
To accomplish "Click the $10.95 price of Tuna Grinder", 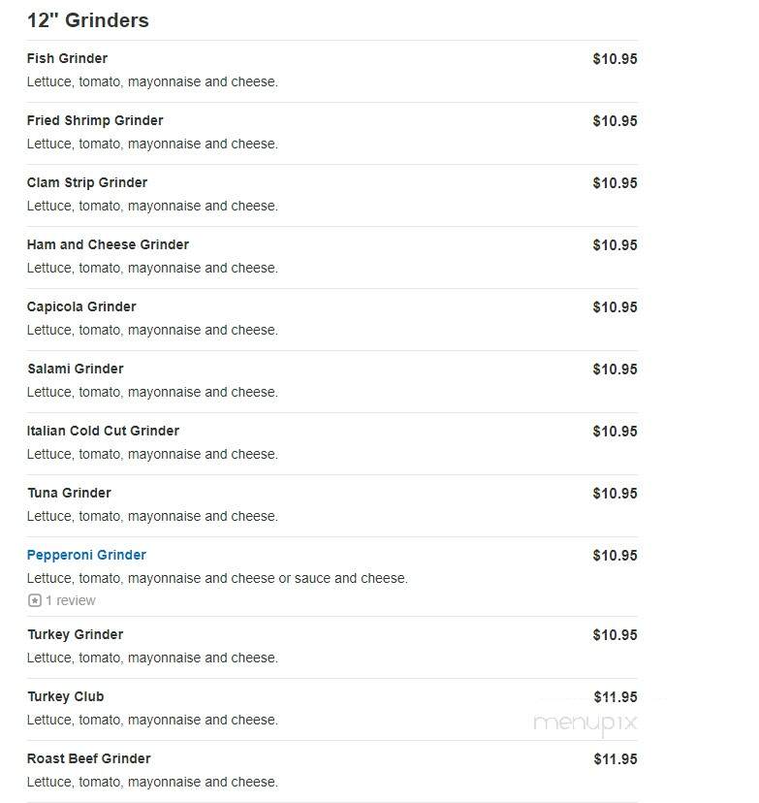I will click(616, 494).
